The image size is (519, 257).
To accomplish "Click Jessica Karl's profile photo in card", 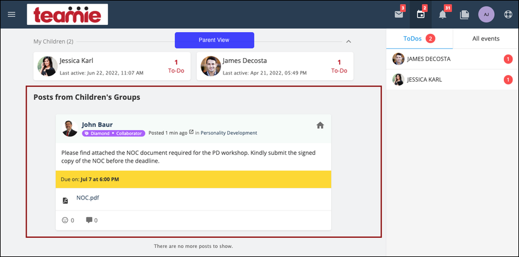I will coord(47,66).
